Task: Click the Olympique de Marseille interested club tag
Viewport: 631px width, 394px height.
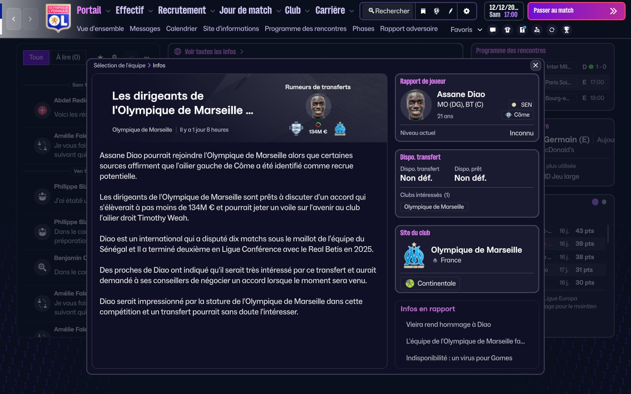Action: pyautogui.click(x=434, y=207)
